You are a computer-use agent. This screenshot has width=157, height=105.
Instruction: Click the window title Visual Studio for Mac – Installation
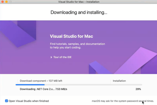point(79,2)
